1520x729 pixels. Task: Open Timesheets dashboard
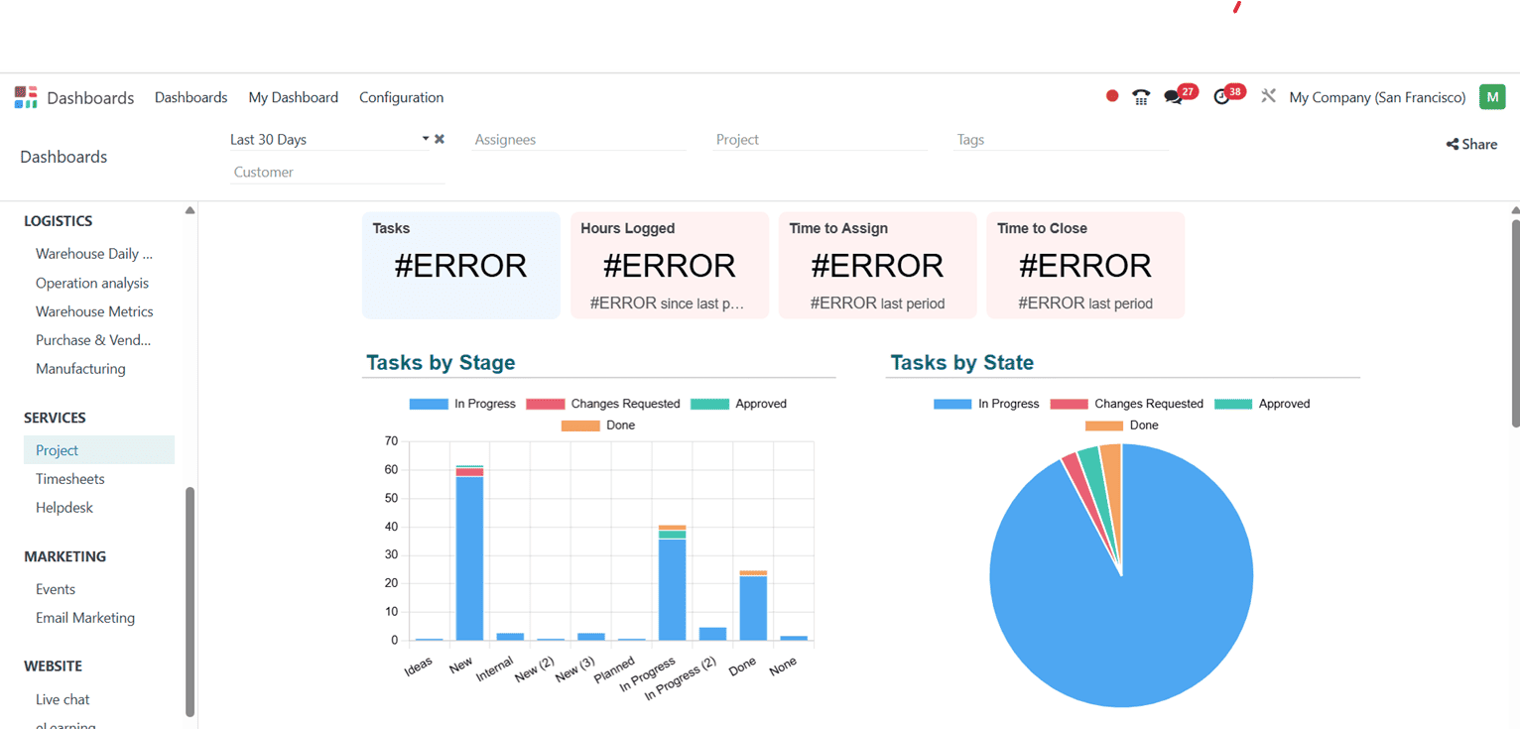point(69,479)
